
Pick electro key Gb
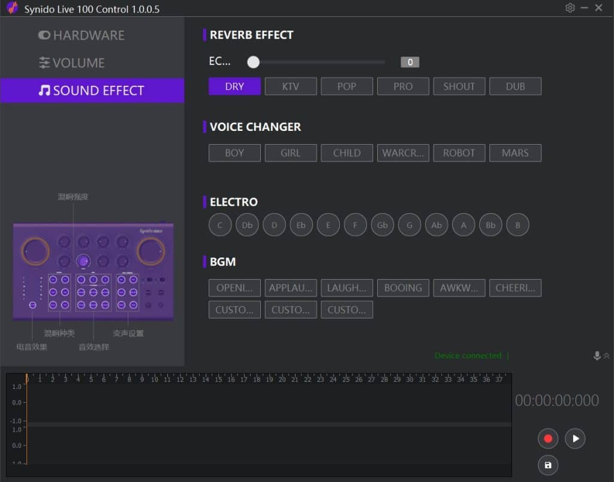[x=382, y=225]
